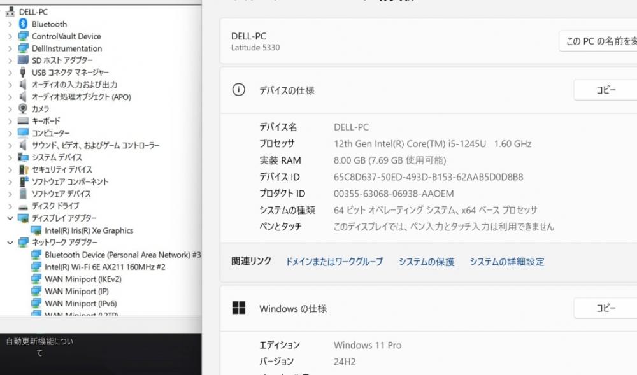Click the デバイスの仕様 section header
This screenshot has width=637, height=375.
pos(428,90)
